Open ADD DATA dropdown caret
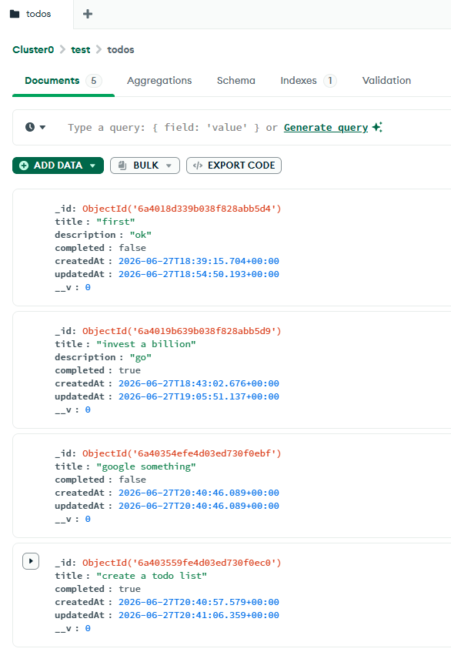The width and height of the screenshot is (451, 652). (92, 166)
